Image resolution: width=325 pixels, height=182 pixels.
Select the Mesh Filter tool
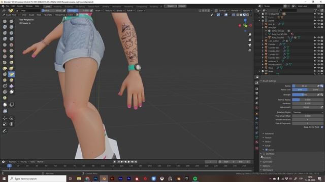pyautogui.click(x=5, y=111)
